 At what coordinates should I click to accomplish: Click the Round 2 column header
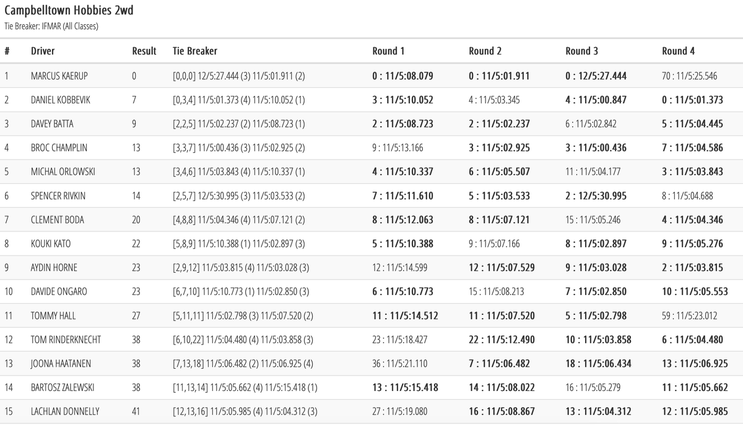click(485, 51)
